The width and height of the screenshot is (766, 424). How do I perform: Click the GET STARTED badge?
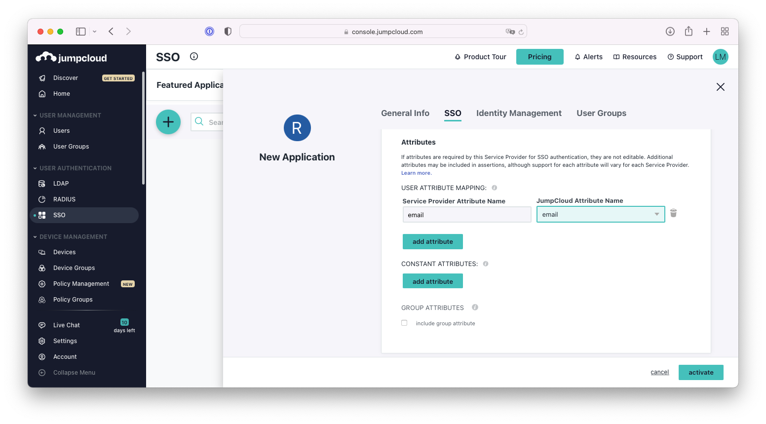click(118, 78)
